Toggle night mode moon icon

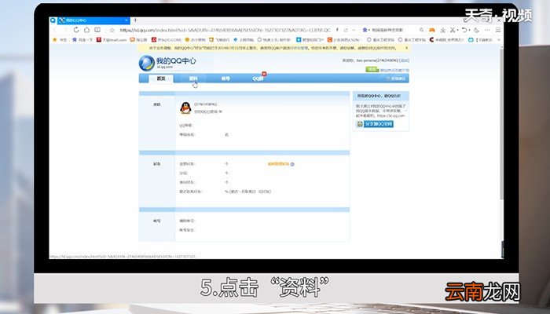point(476,30)
